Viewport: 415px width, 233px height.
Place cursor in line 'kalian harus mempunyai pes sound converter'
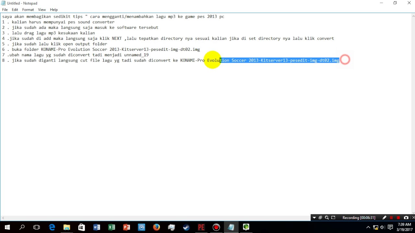pyautogui.click(x=63, y=22)
